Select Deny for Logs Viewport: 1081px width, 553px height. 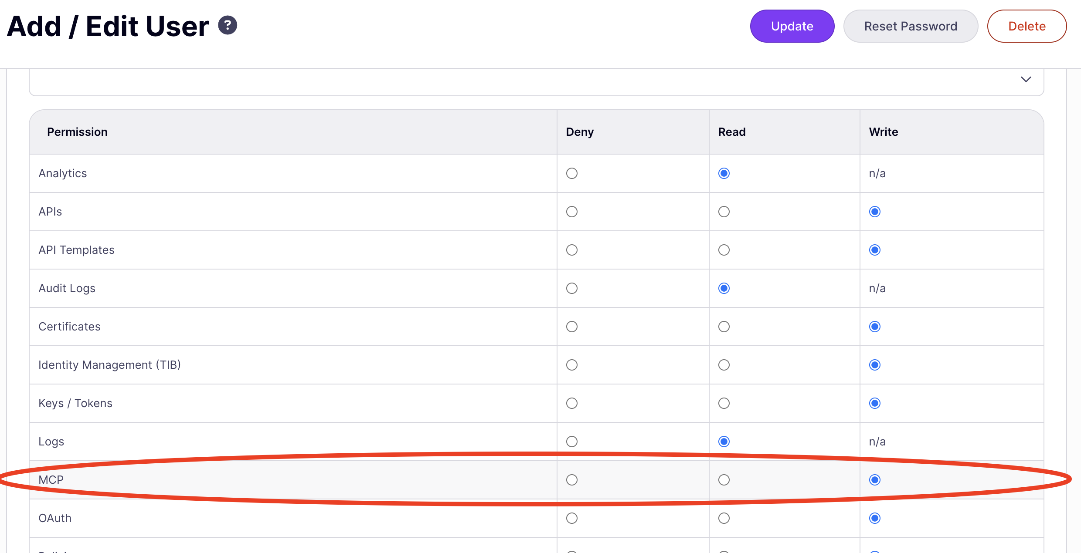pos(572,442)
